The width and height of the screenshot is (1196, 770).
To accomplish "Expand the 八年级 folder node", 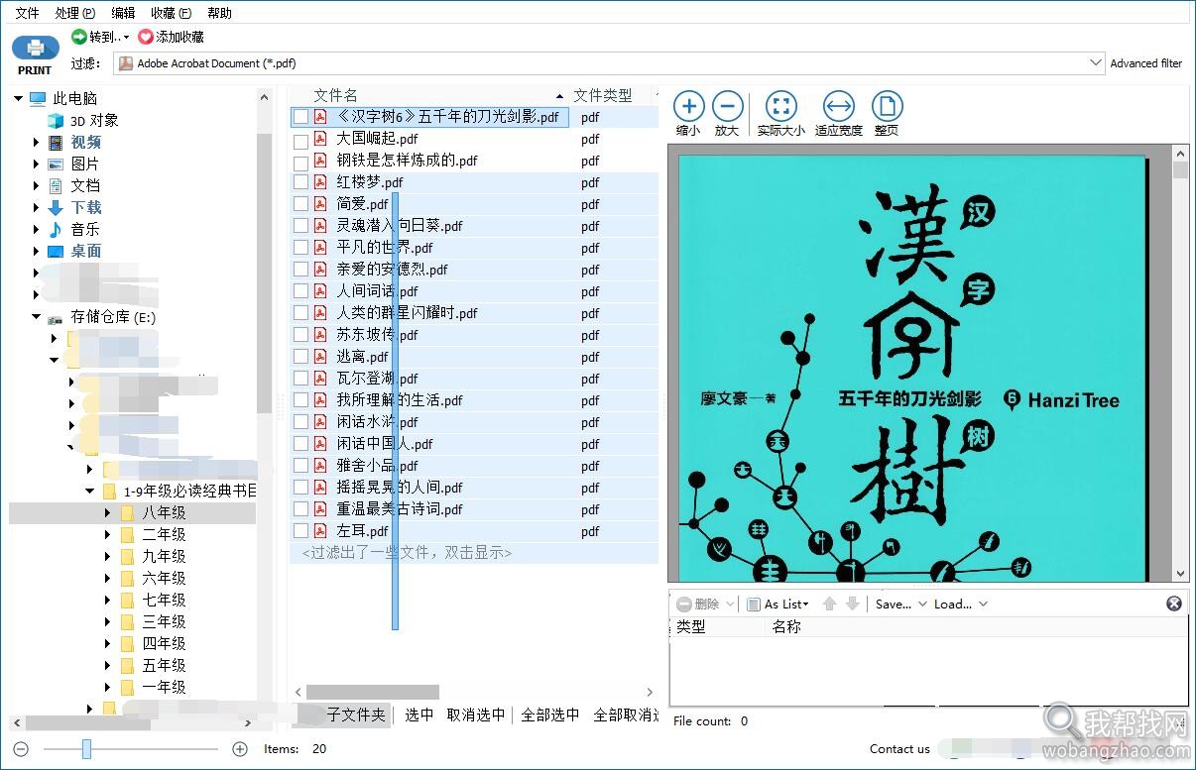I will 107,512.
